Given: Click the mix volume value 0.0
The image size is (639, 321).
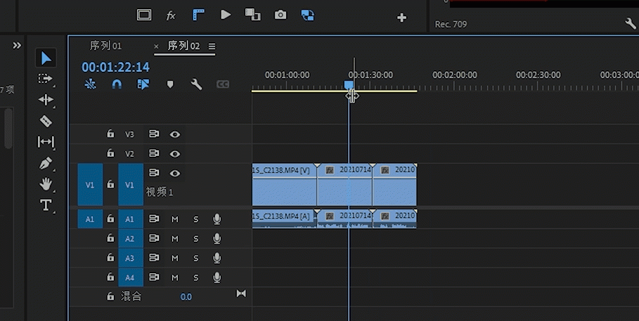Looking at the screenshot, I should [x=186, y=297].
